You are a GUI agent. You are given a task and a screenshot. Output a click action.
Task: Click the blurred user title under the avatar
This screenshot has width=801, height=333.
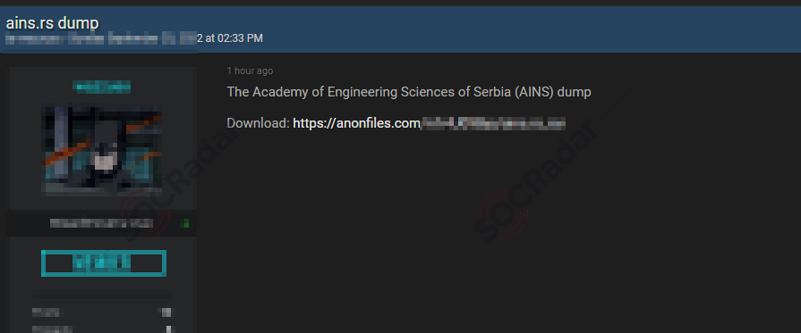[101, 223]
